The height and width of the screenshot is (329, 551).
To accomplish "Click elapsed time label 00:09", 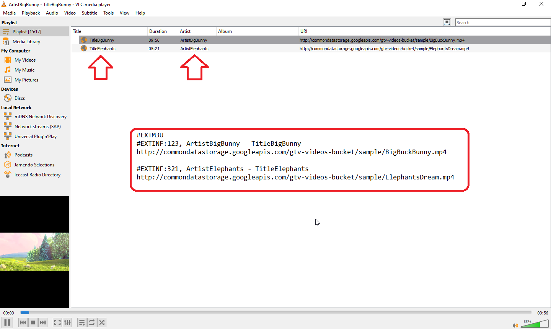I will click(x=9, y=313).
